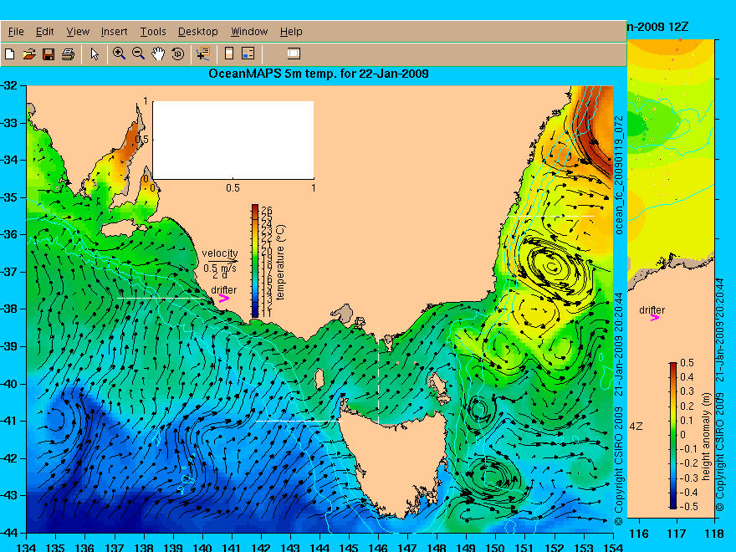This screenshot has height=552, width=736.
Task: Select the Rotate 3D tool
Action: tap(177, 54)
